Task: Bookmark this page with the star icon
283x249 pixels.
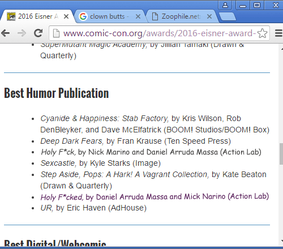Action: pyautogui.click(x=262, y=33)
